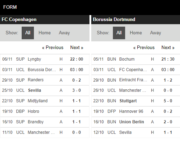
Task: Select the All filter under Borussia Dortmund
Action: 119,33
